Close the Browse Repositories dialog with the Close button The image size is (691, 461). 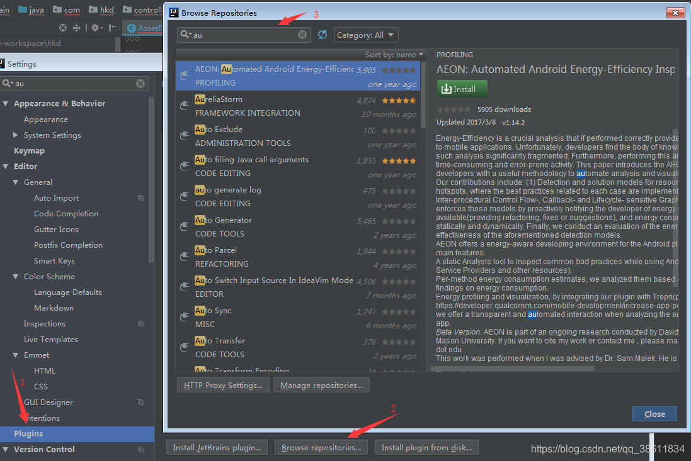(654, 414)
